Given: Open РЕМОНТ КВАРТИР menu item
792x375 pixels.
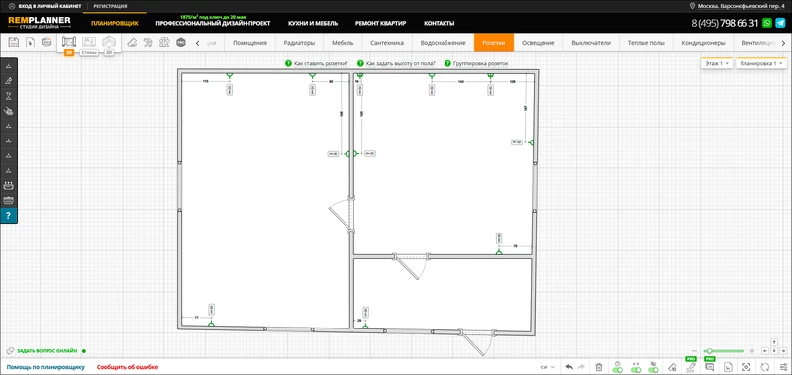Looking at the screenshot, I should (380, 23).
